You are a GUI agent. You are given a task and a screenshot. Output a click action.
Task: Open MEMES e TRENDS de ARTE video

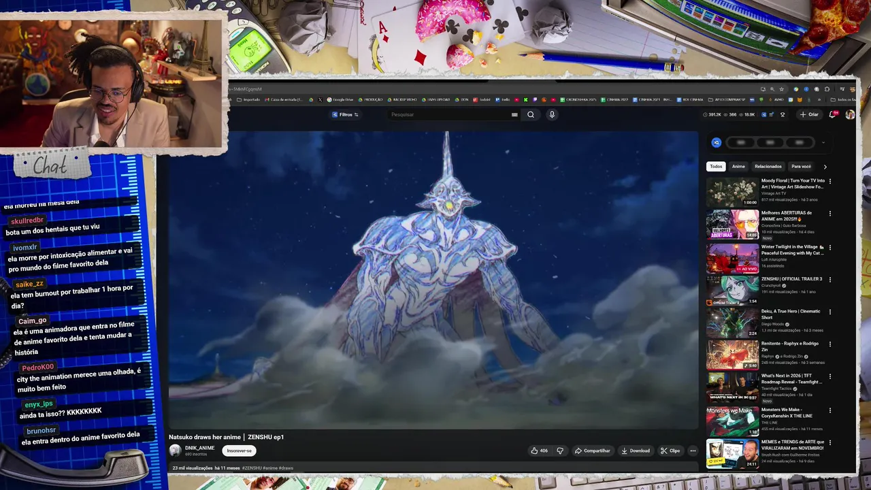click(732, 454)
